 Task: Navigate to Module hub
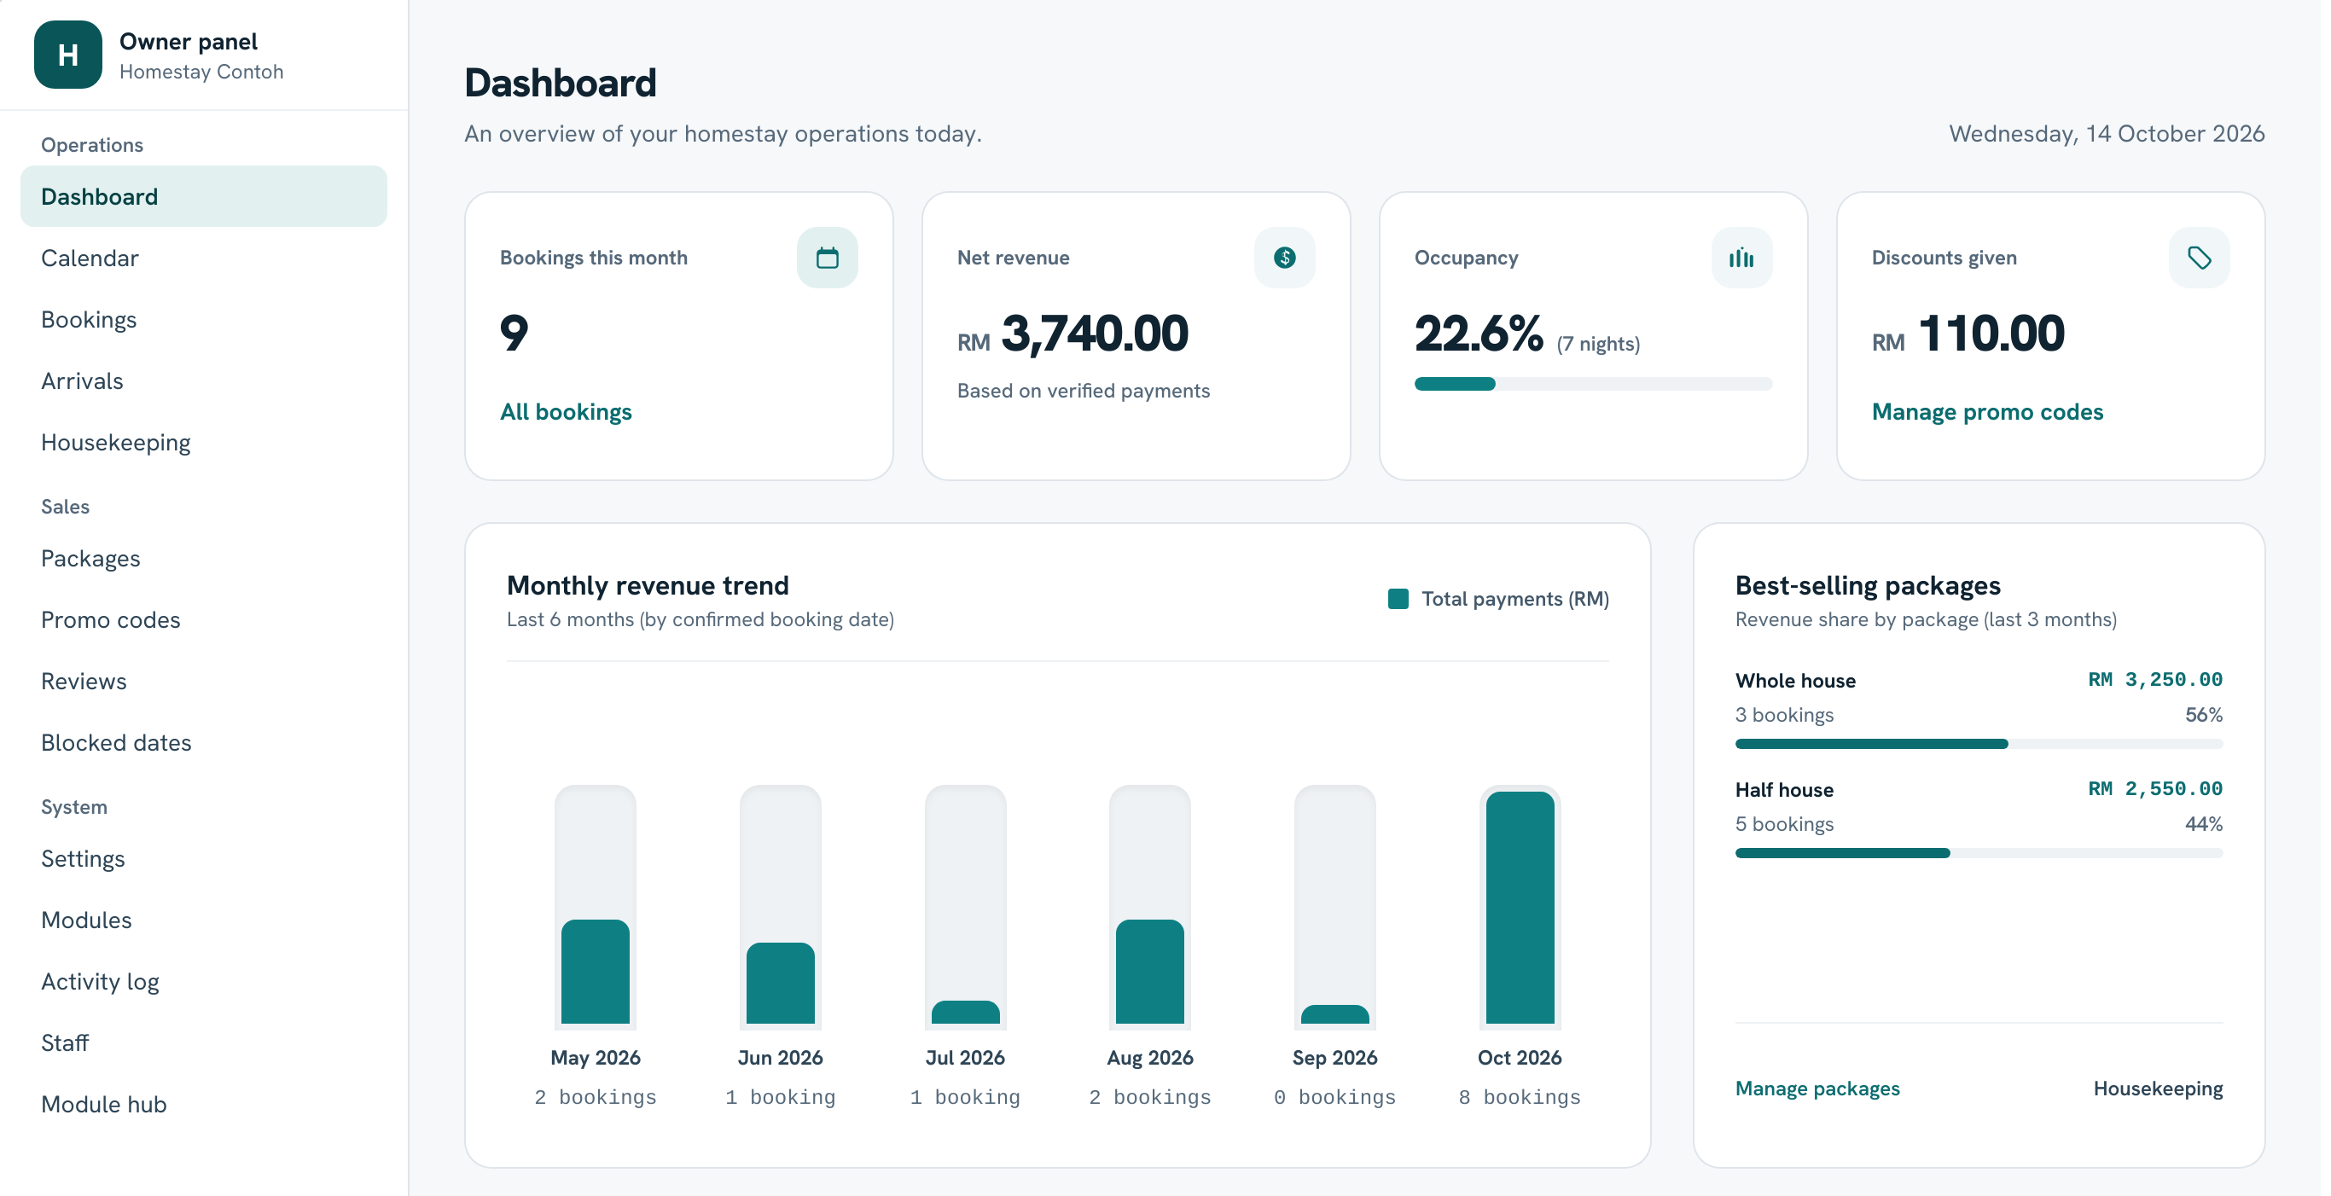(x=204, y=1105)
